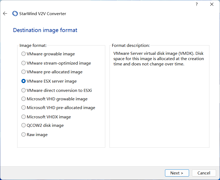Pick VMware pre-allocated image
The height and width of the screenshot is (180, 220).
(x=24, y=72)
